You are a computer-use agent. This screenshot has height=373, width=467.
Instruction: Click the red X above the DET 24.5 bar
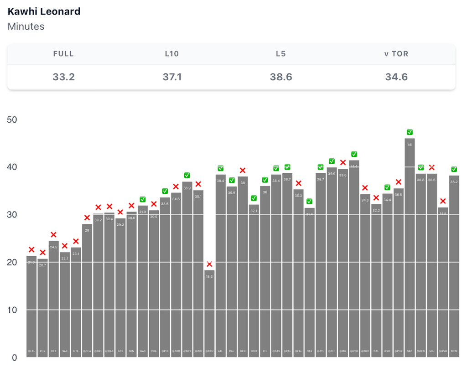click(53, 235)
